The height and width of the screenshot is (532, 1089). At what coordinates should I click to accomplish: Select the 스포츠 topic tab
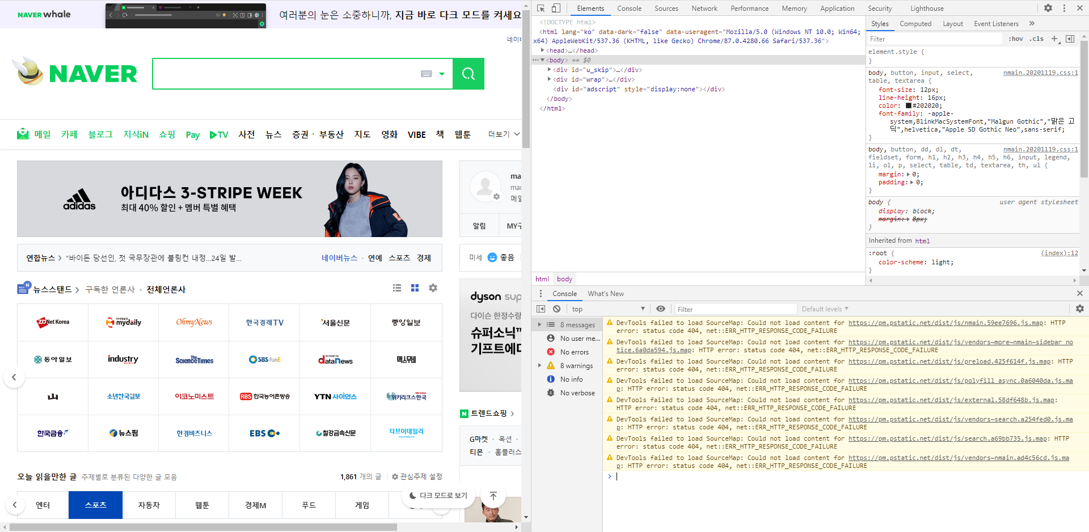[95, 505]
